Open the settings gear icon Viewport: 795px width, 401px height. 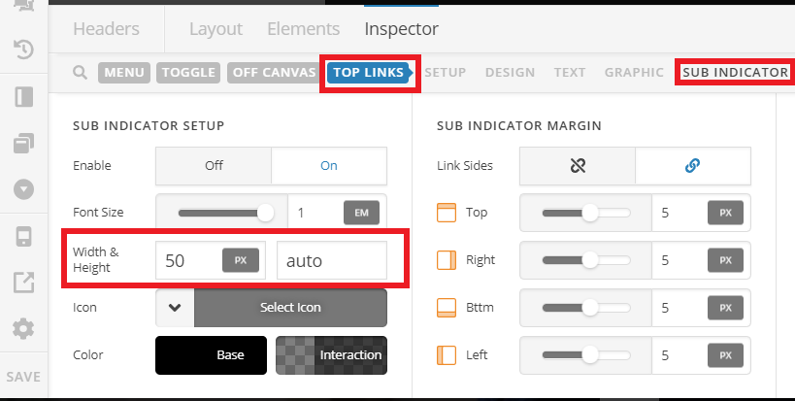pyautogui.click(x=24, y=329)
